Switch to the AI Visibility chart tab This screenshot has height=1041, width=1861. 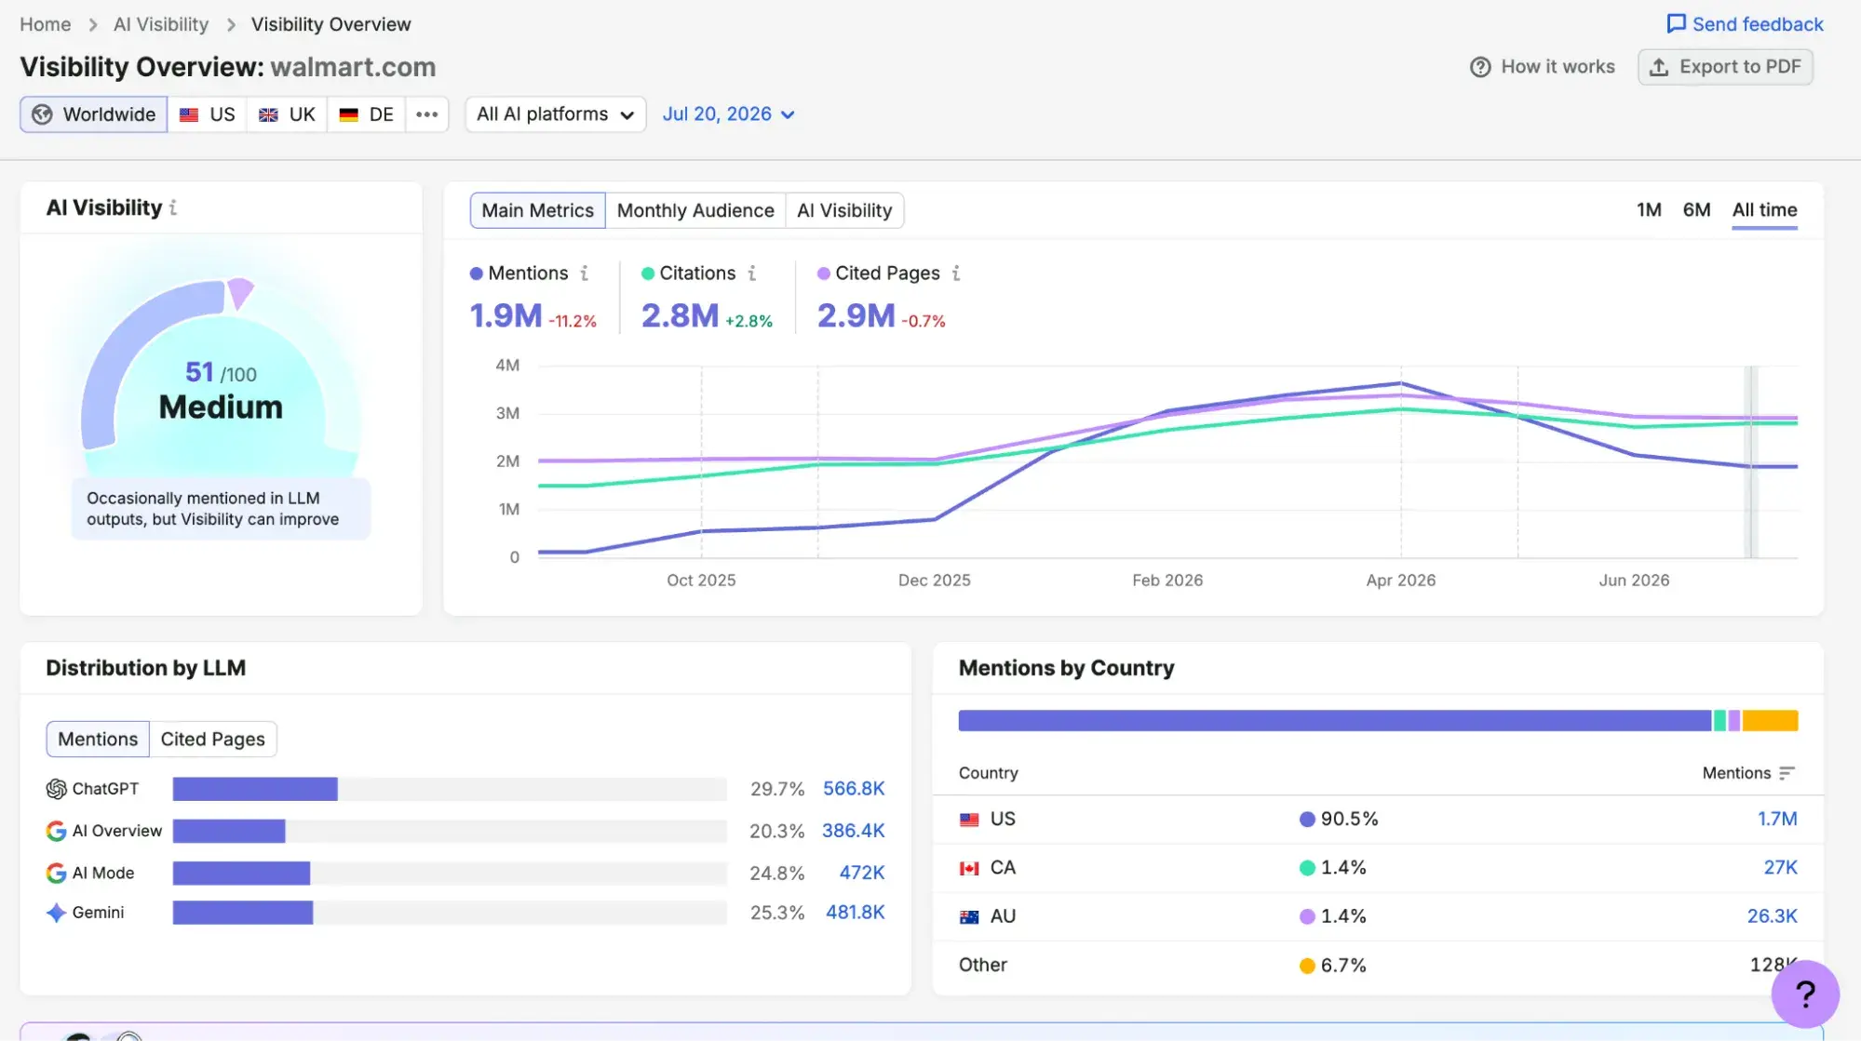844,210
